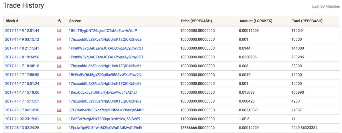342x133 pixels.
Task: Click the Block # column header
Action: pyautogui.click(x=12, y=21)
